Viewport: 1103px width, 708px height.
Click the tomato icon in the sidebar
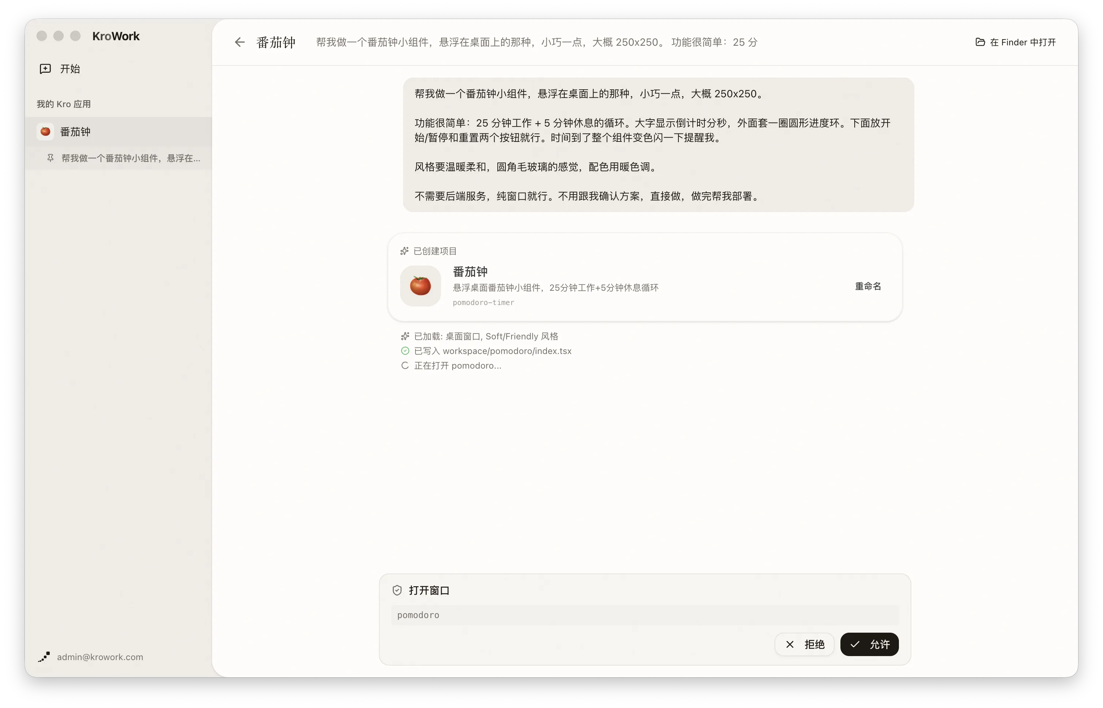pos(45,132)
